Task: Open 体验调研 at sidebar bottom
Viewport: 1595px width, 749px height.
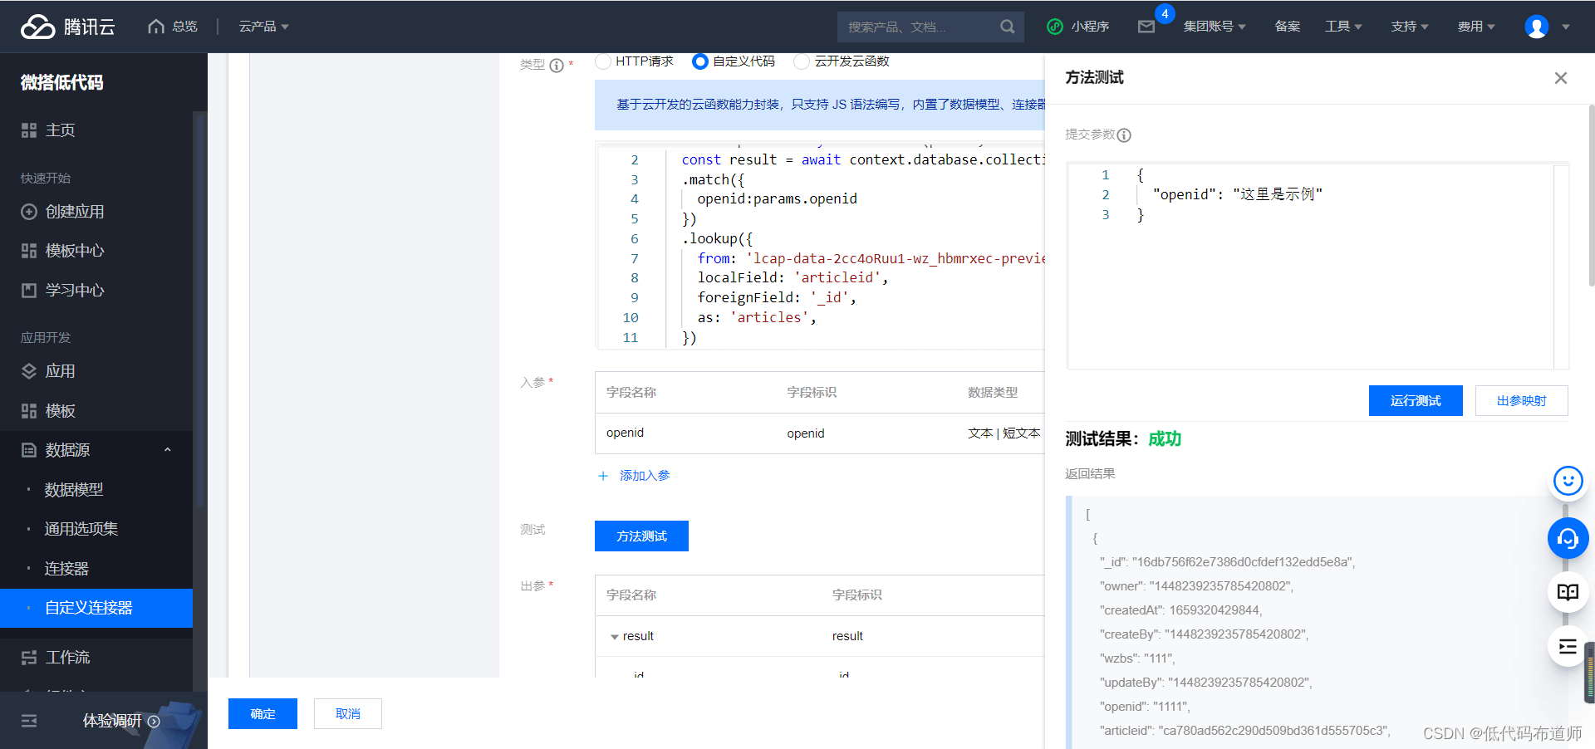Action: pyautogui.click(x=120, y=721)
